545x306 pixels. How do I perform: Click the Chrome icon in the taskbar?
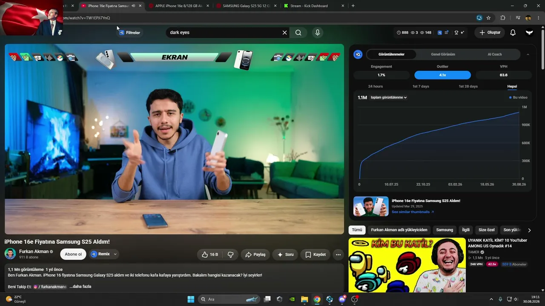point(317,299)
